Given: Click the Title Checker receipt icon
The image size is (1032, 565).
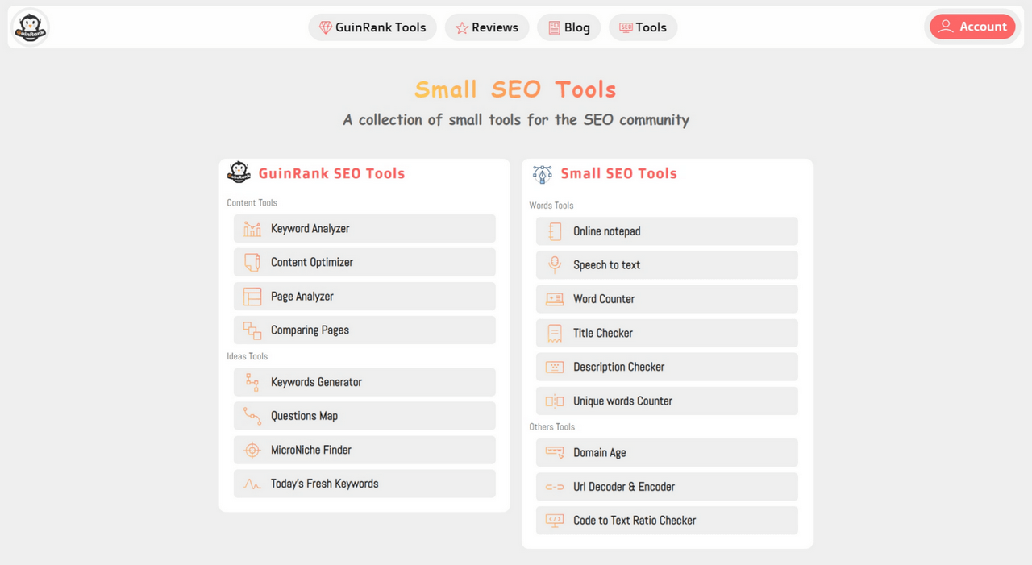Looking at the screenshot, I should coord(555,333).
